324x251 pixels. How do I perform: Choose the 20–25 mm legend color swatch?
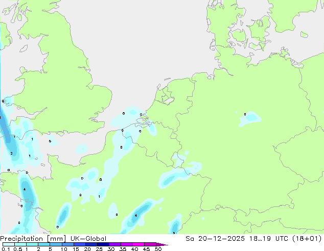pos(91,244)
